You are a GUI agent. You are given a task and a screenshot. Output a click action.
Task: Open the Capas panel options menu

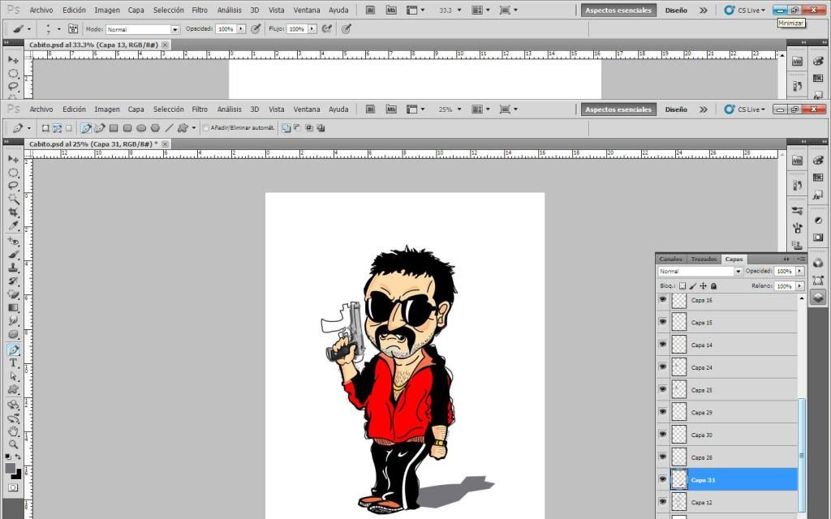pyautogui.click(x=801, y=259)
